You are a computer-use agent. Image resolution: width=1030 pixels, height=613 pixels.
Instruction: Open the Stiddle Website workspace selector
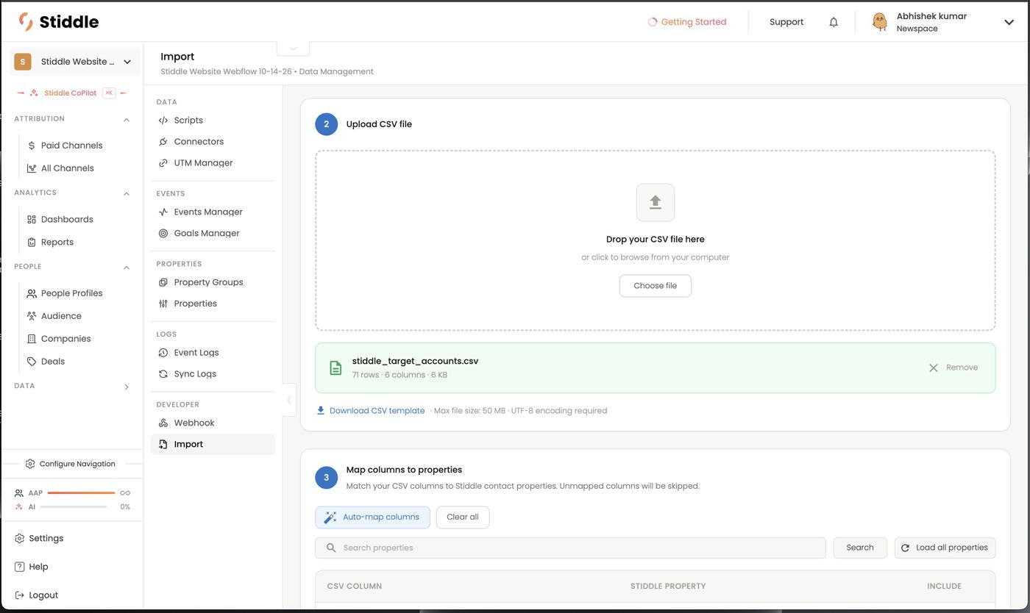74,62
